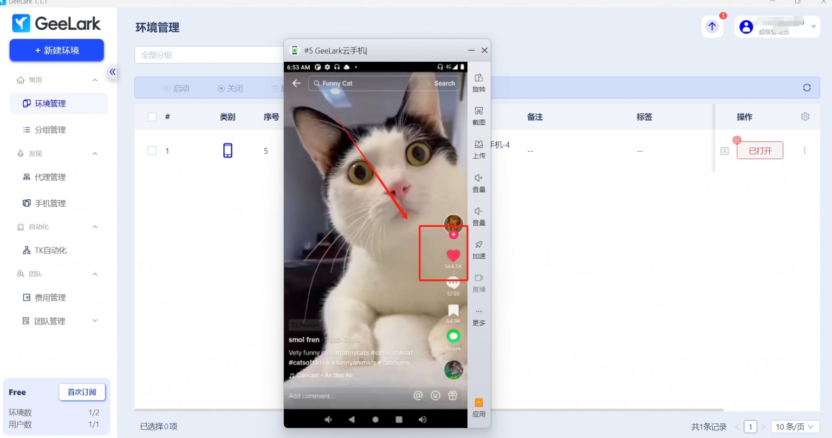Collapse the 自动化 sidebar section
This screenshot has height=438, width=832.
point(95,226)
